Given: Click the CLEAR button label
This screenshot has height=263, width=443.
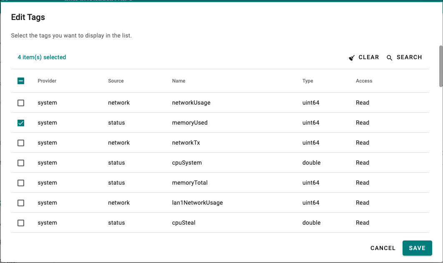Looking at the screenshot, I should (x=369, y=58).
